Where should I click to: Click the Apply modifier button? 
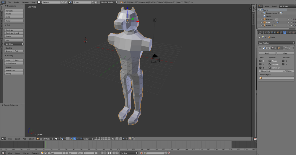267,53
